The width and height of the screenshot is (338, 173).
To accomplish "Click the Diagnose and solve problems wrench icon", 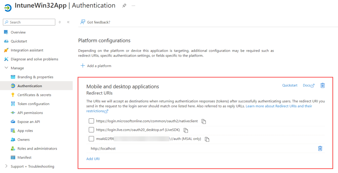I will tap(6, 59).
